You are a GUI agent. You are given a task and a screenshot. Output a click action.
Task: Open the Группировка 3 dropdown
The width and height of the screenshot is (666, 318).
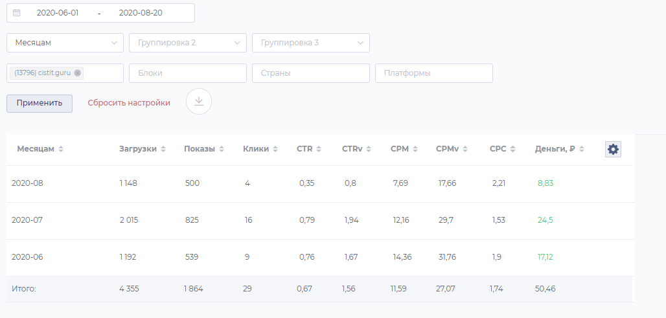point(311,43)
